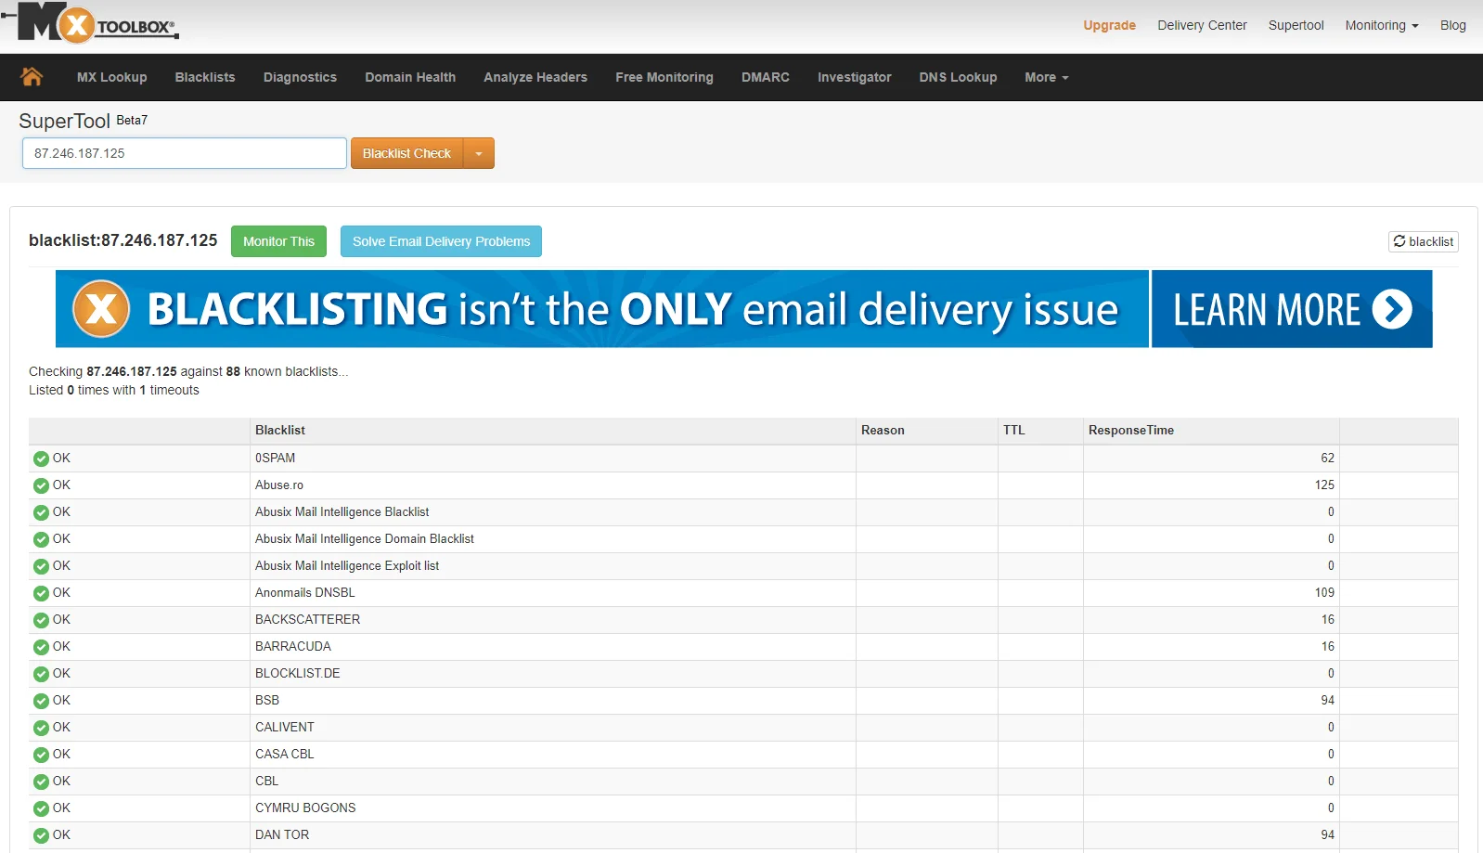1483x853 pixels.
Task: Expand the More menu in navbar
Action: coord(1046,77)
